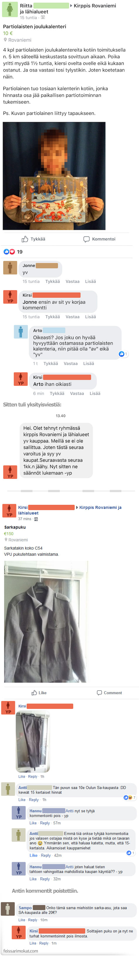Open the Lisää menu under Jonne's yv comment
This screenshot has height=956, width=140.
point(91,281)
